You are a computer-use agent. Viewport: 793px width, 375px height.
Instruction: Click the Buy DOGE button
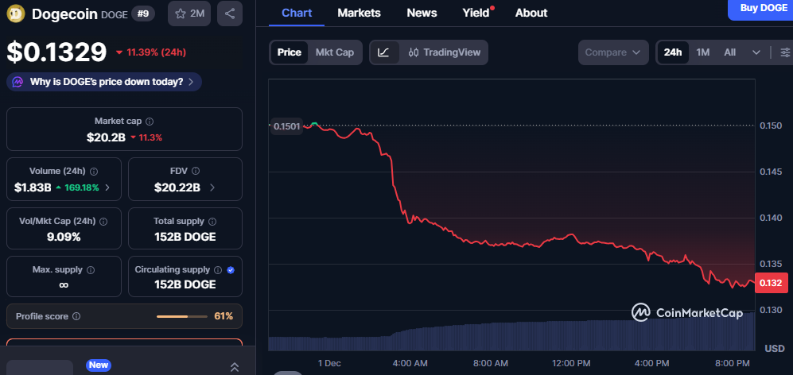tap(760, 9)
